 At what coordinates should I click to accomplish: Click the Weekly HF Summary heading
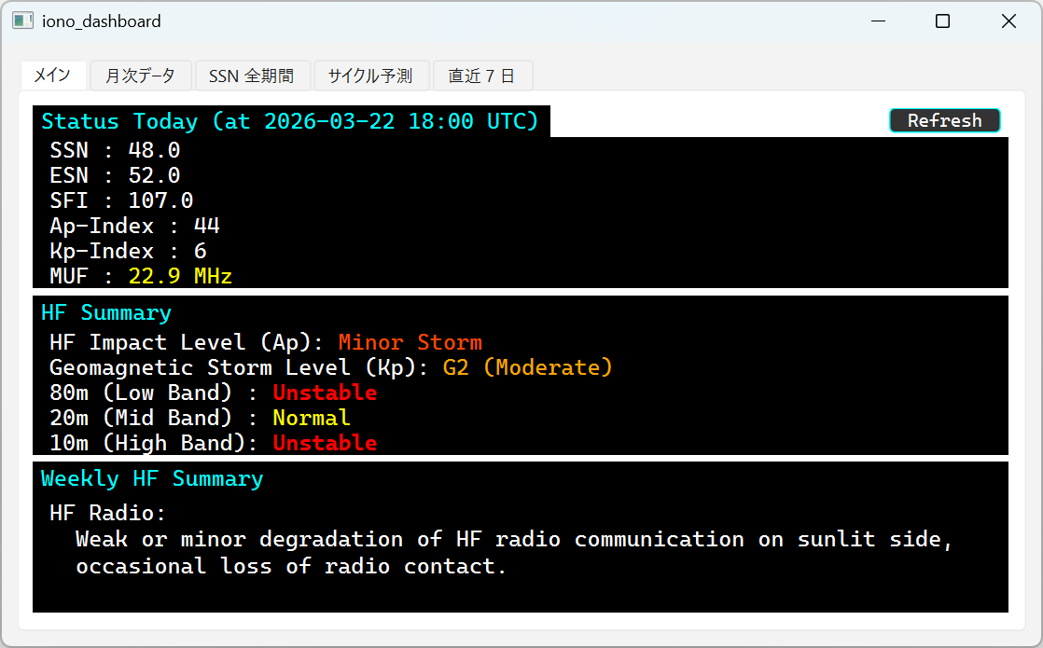tap(152, 478)
